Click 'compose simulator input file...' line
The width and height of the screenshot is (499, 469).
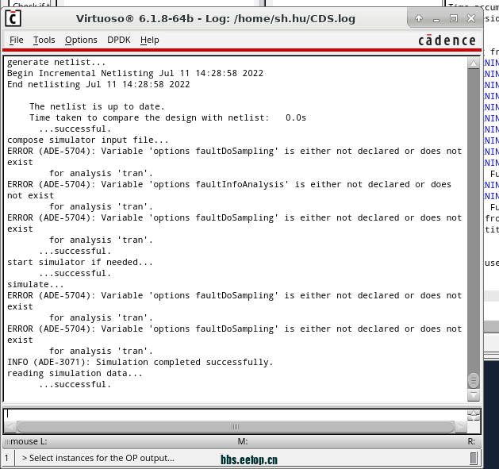[88, 140]
